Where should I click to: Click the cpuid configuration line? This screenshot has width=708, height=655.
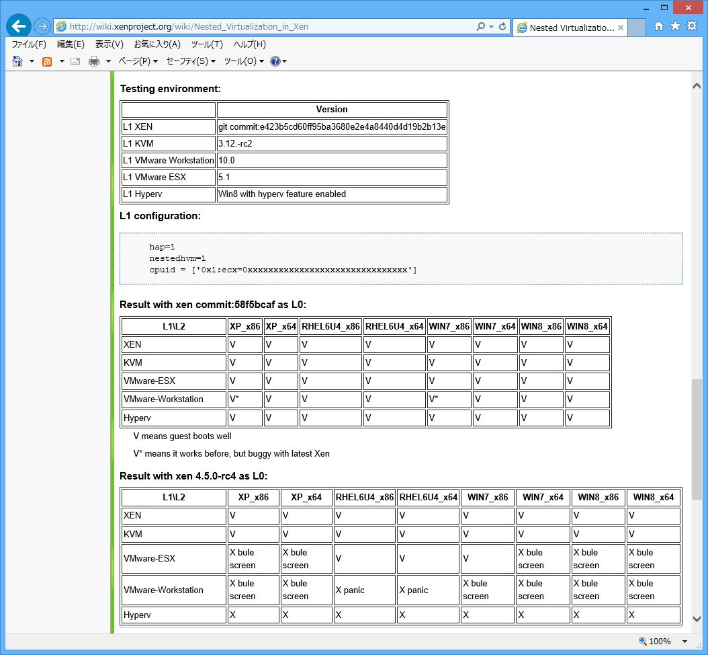(x=283, y=270)
